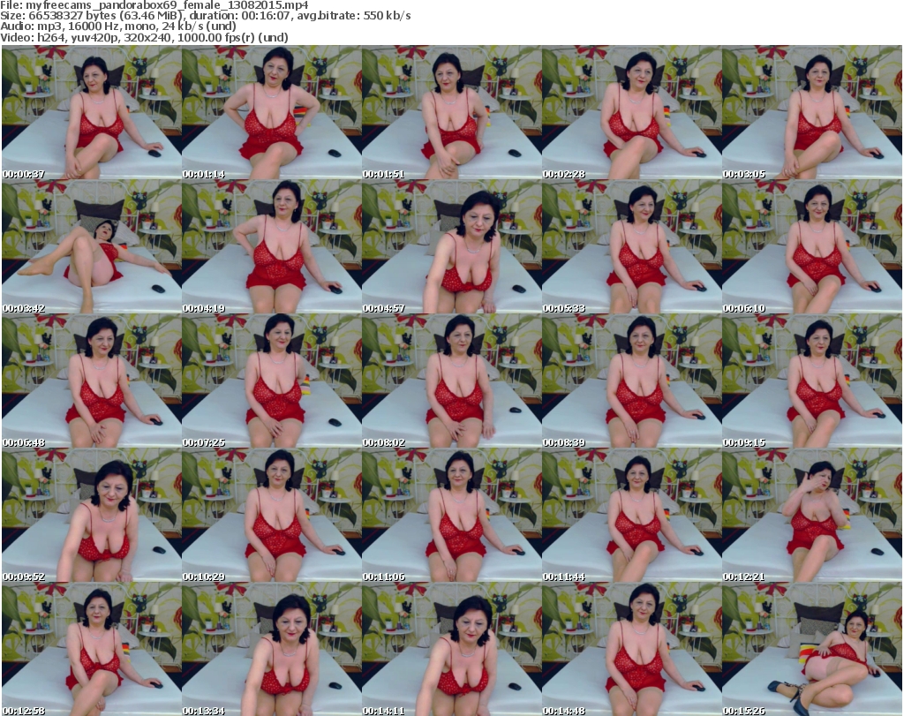The height and width of the screenshot is (716, 904).
Task: Select the thumbnail stamped 00:09:52
Action: tap(92, 515)
